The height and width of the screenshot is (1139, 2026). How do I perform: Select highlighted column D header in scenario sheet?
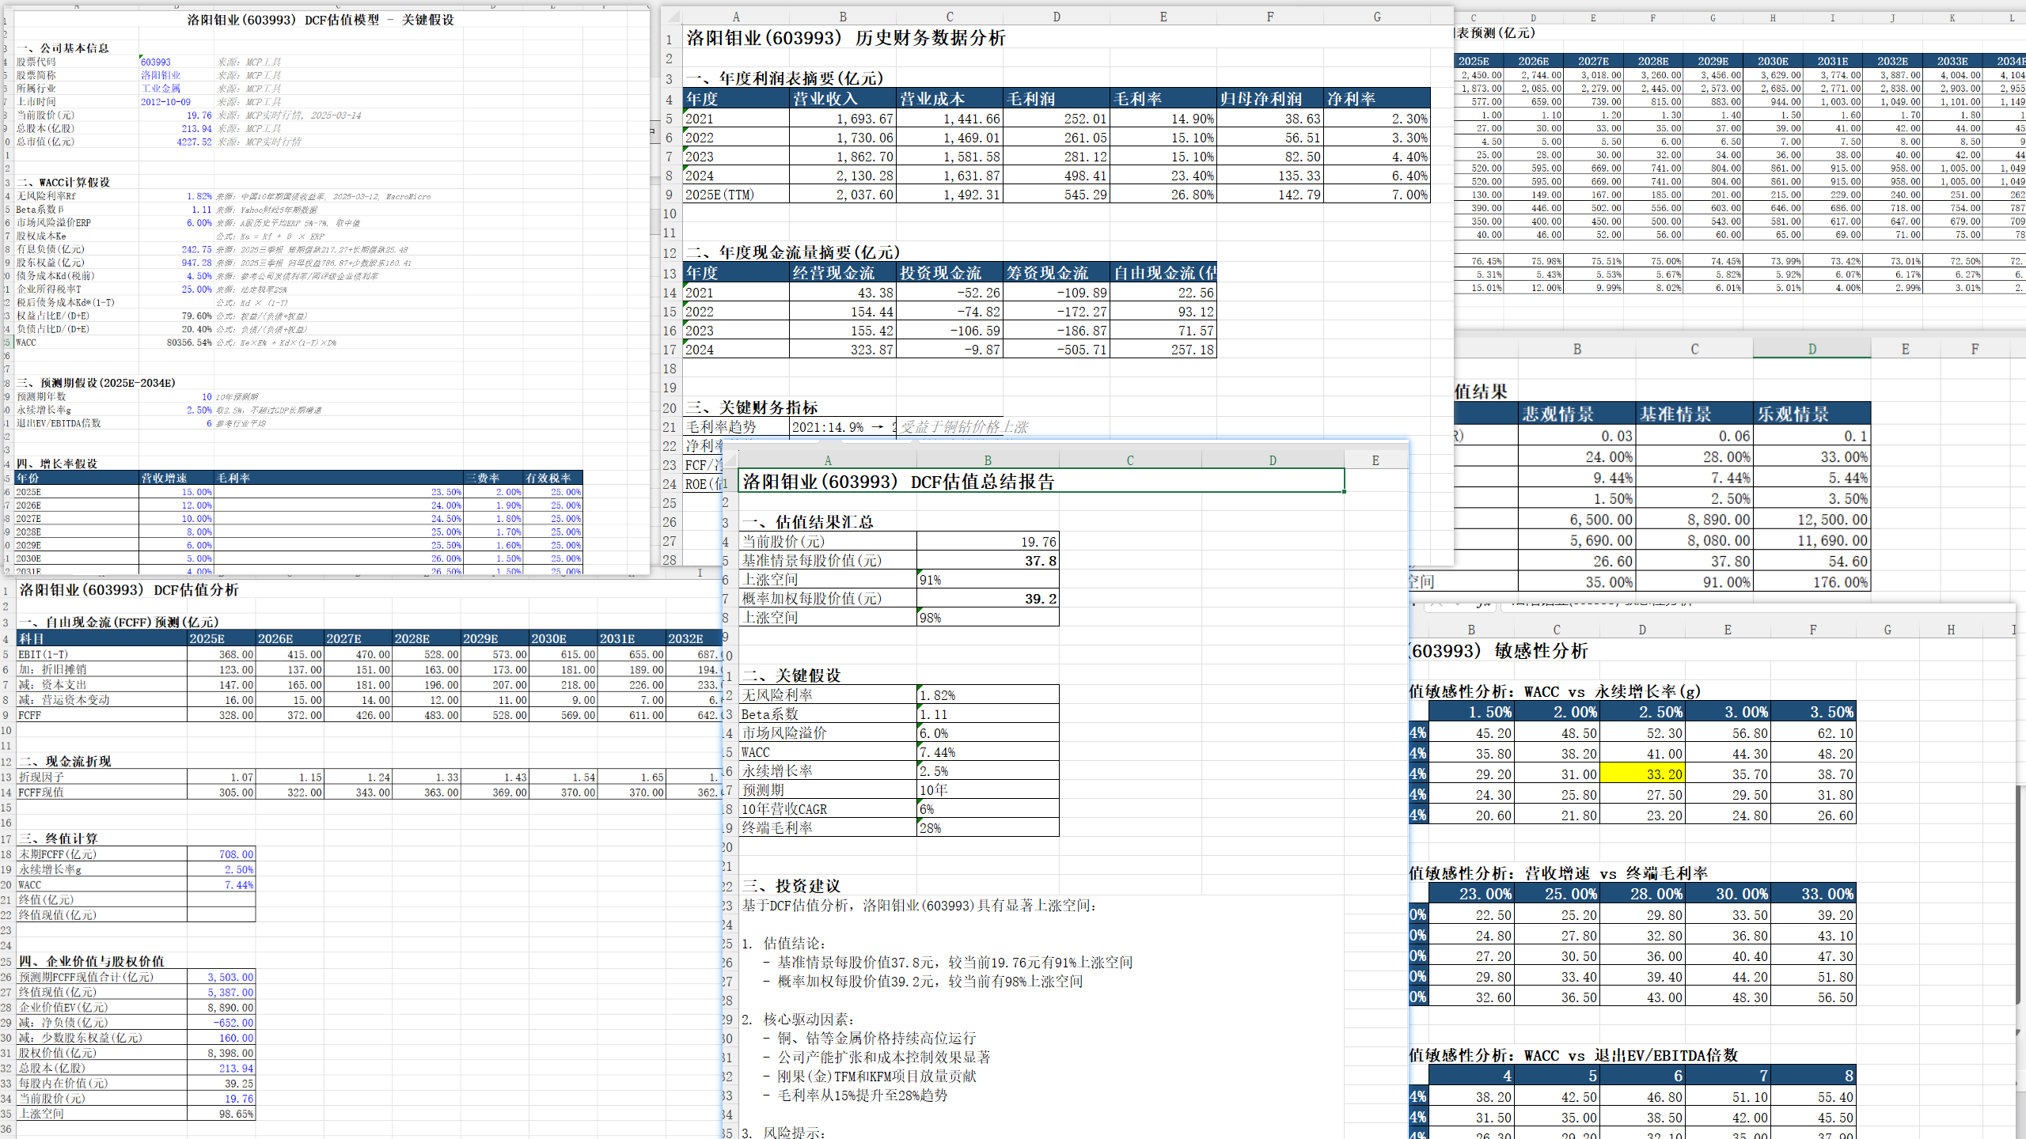(x=1812, y=349)
